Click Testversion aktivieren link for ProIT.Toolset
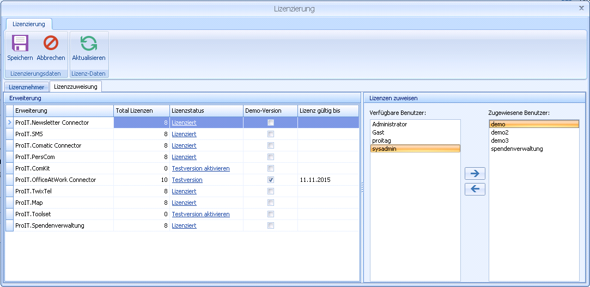 pos(200,214)
